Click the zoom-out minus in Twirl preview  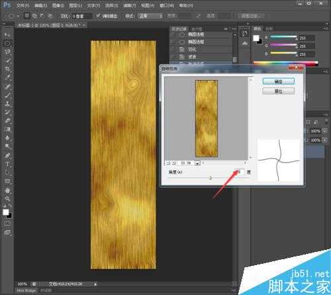pos(168,163)
